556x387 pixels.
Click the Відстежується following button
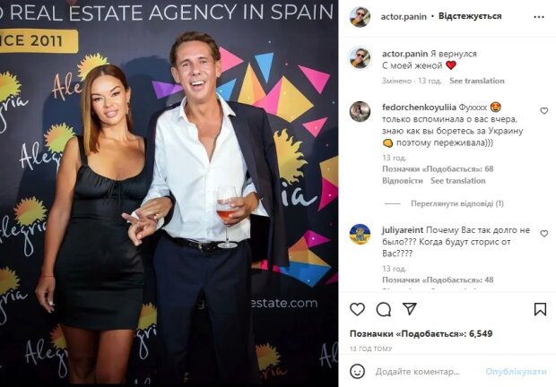tap(470, 16)
